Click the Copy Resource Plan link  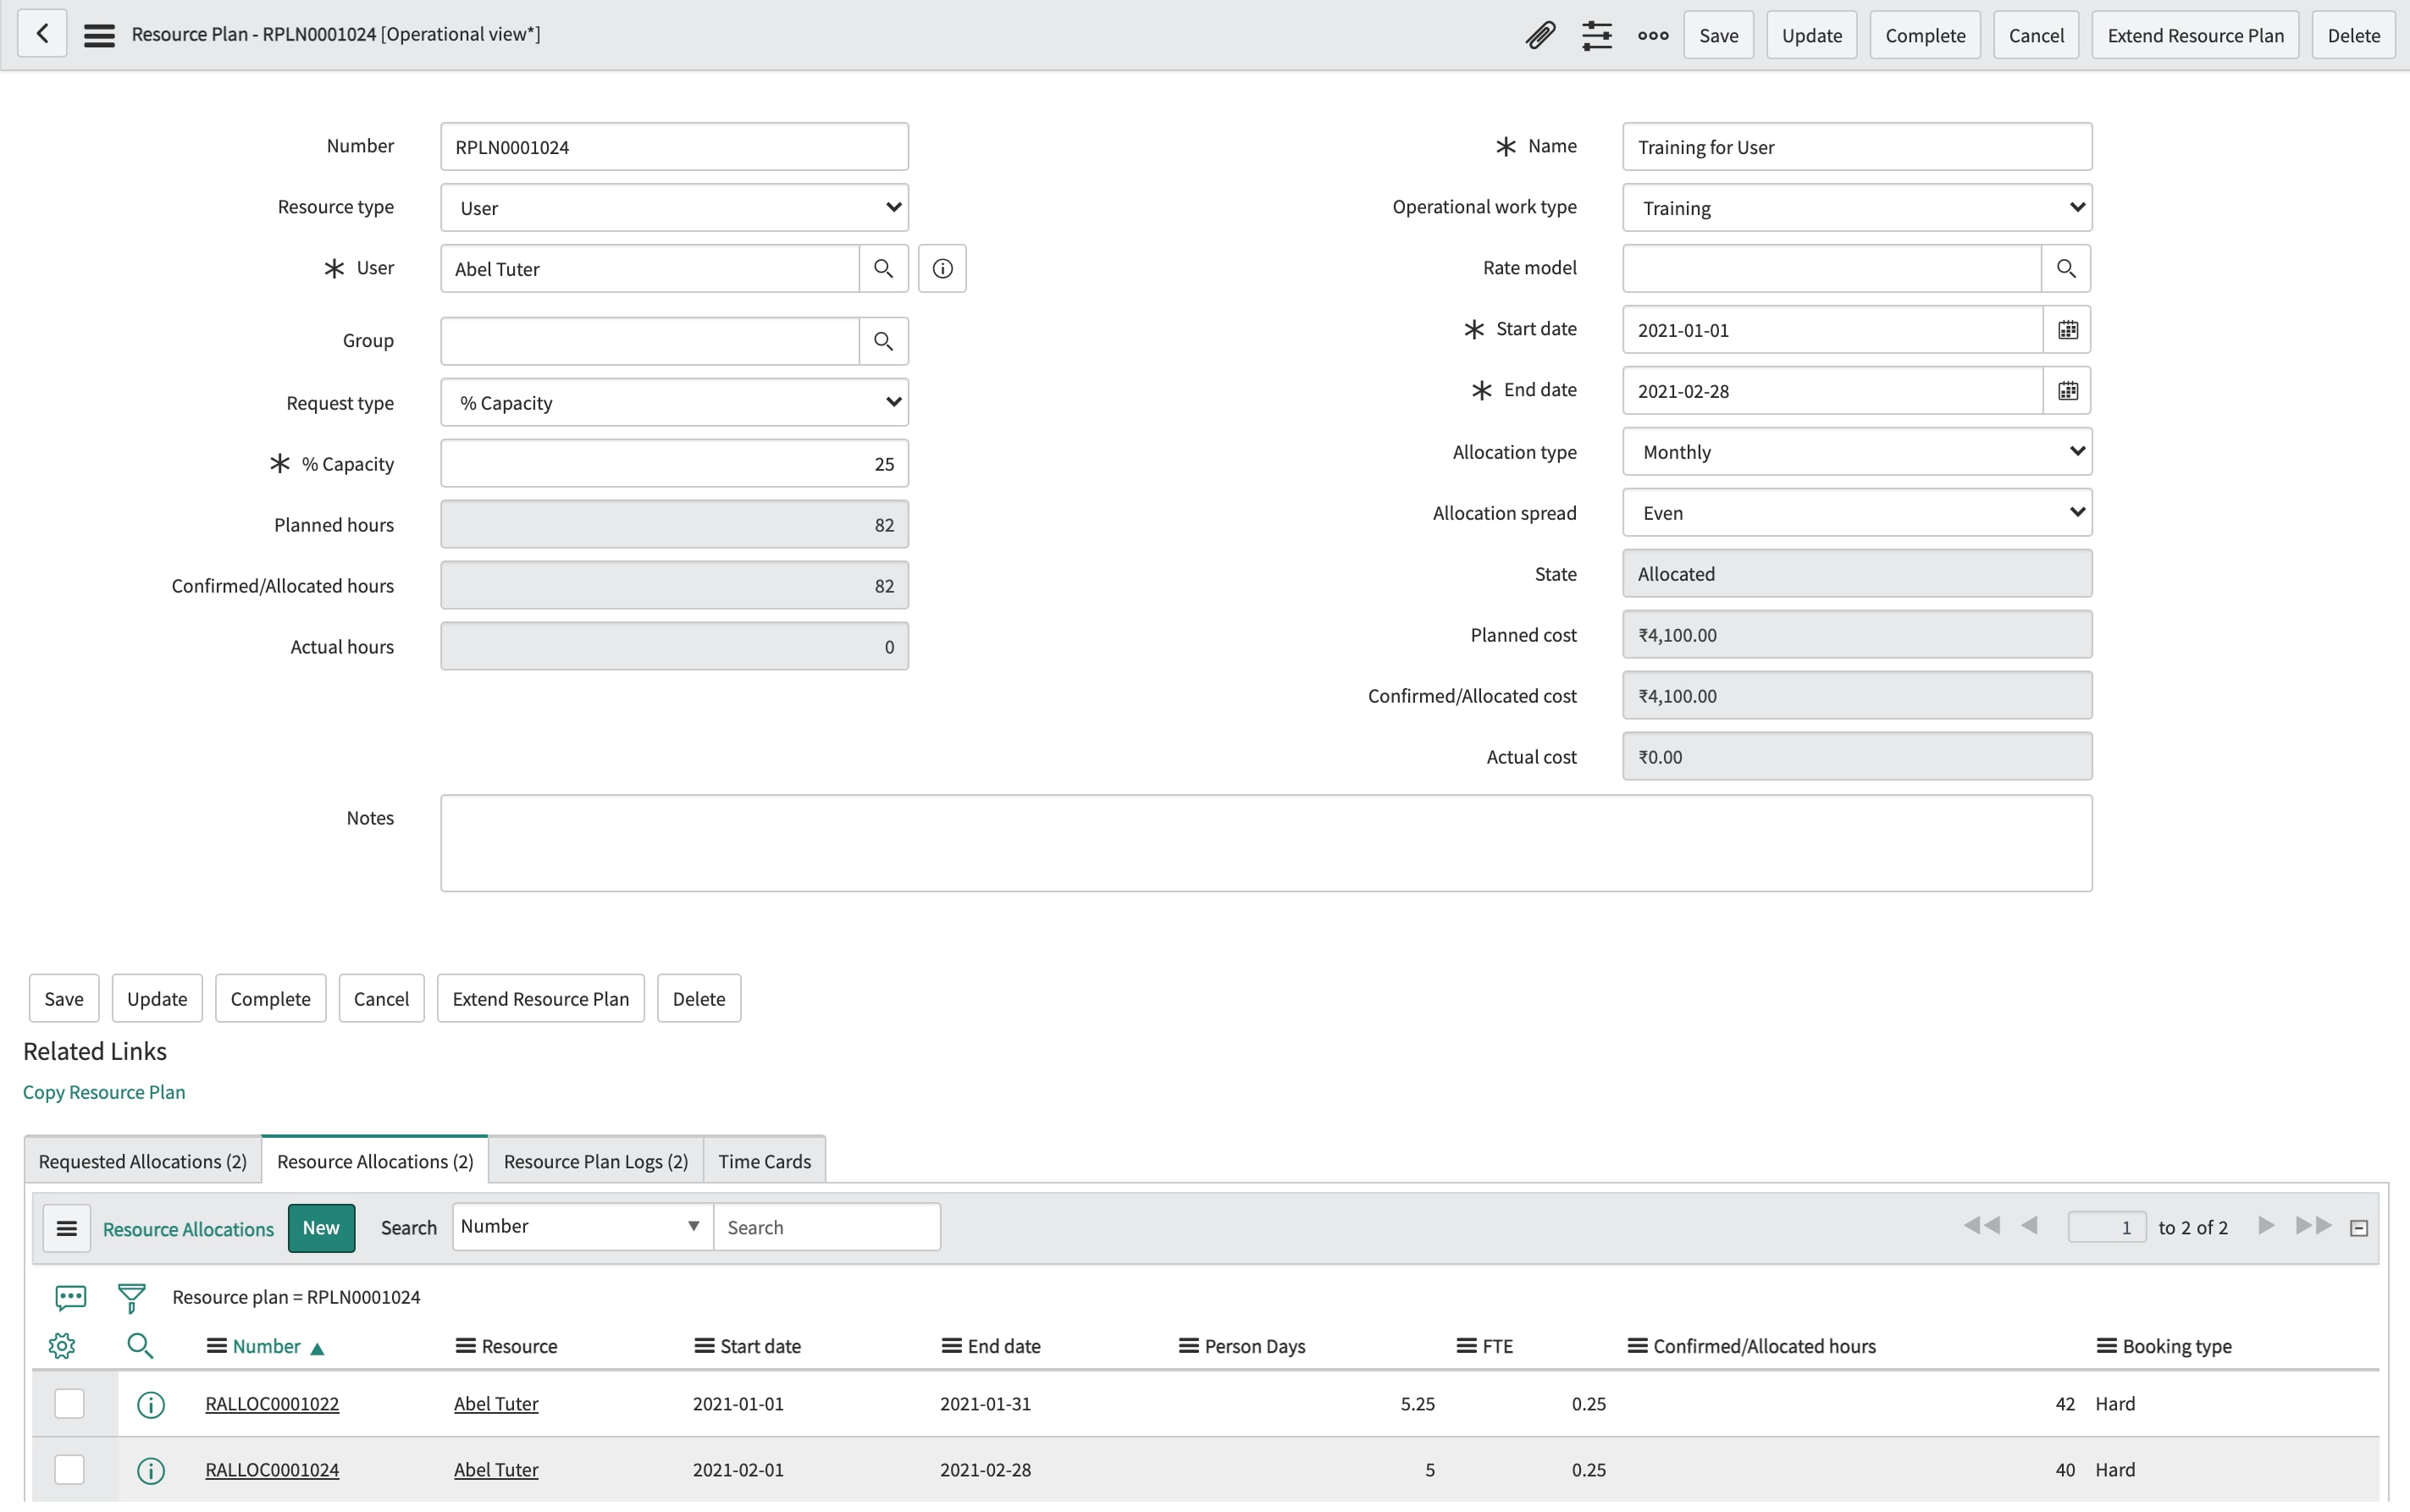point(104,1092)
